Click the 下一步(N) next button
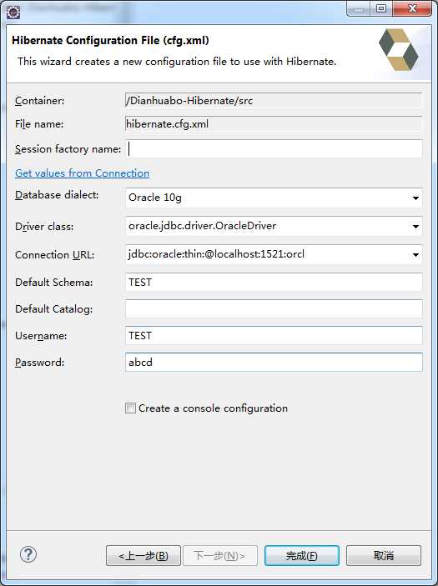The image size is (438, 586). click(219, 556)
